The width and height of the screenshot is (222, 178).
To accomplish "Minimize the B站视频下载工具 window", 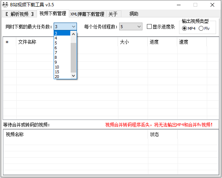I will point(179,5).
